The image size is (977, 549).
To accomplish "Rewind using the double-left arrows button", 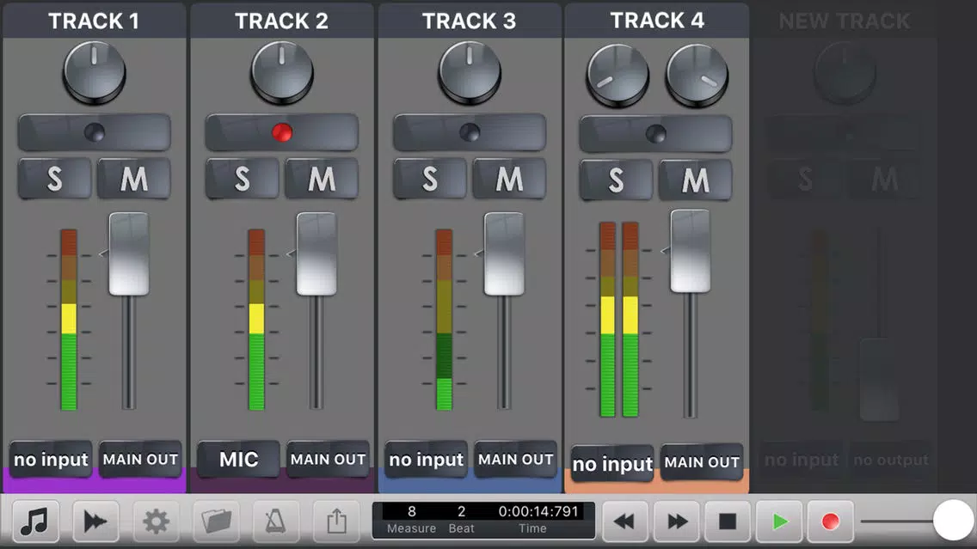I will pyautogui.click(x=625, y=522).
